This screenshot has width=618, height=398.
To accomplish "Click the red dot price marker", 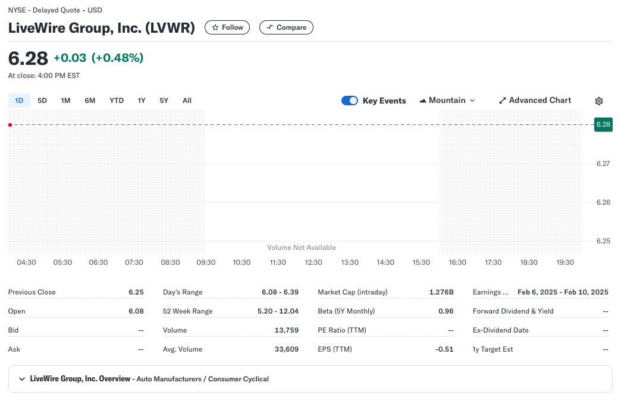I will (10, 125).
